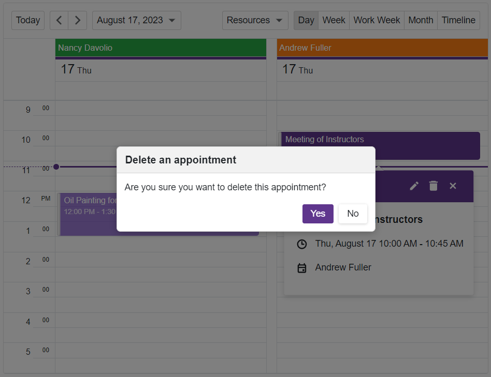Screen dimensions: 491x377
Task: Go to previous day arrow
Action: 59,20
